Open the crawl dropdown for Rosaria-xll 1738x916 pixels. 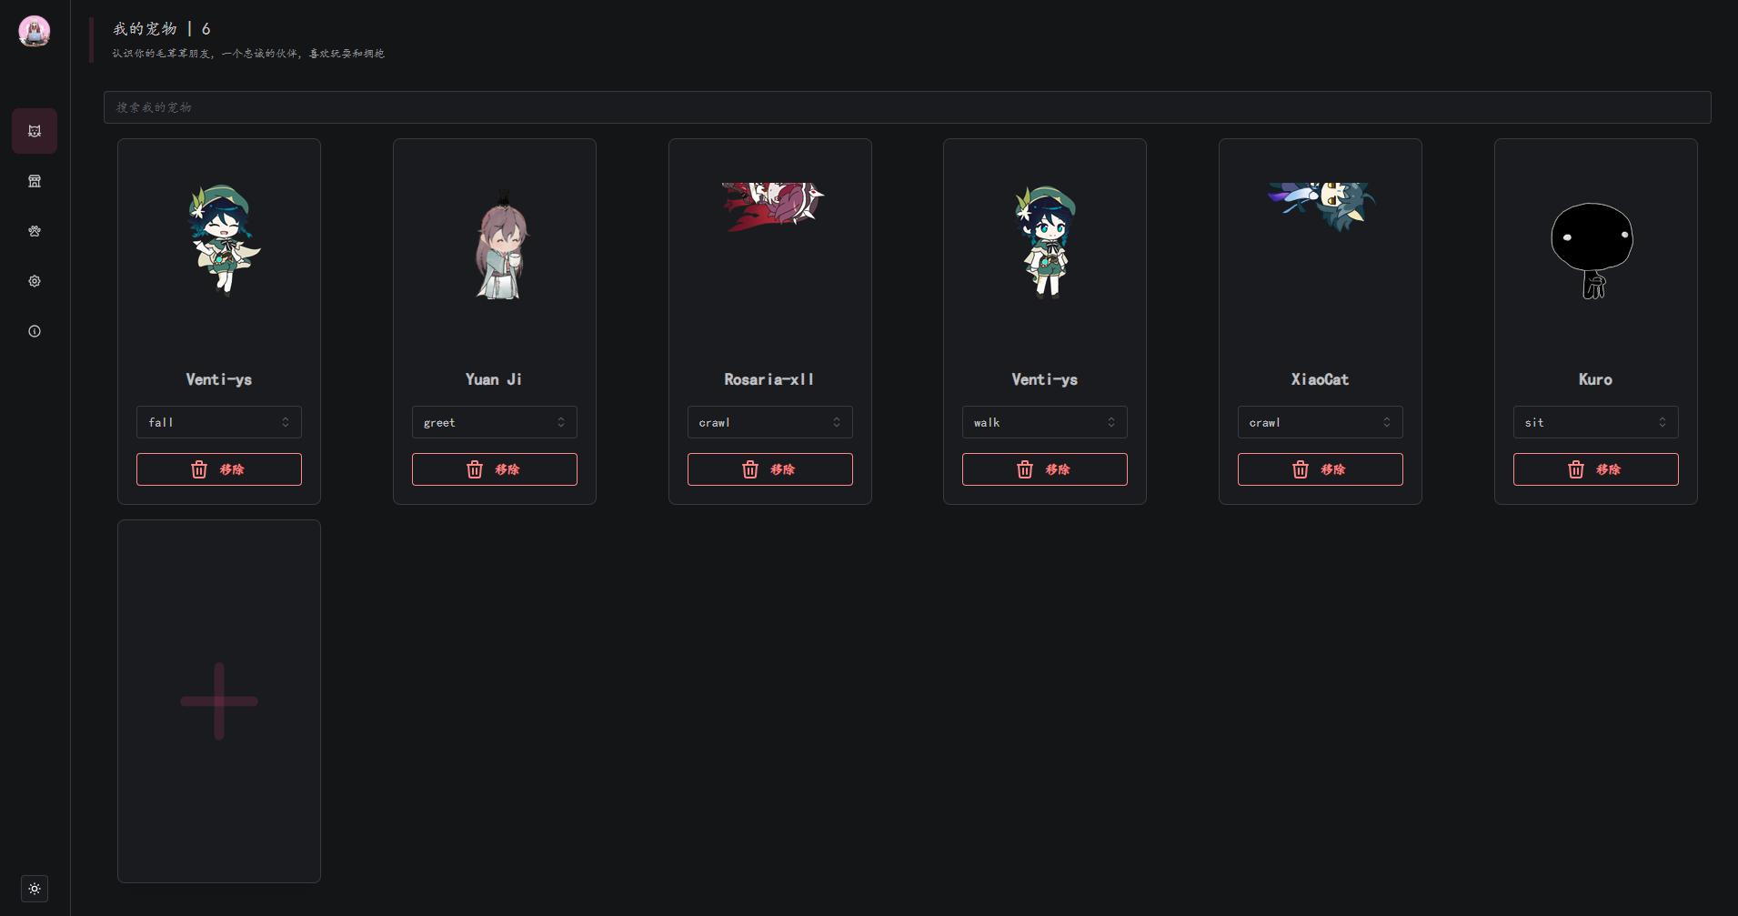pos(770,422)
